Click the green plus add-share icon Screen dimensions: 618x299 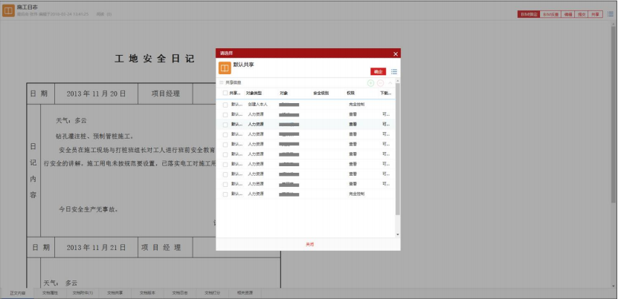[370, 83]
